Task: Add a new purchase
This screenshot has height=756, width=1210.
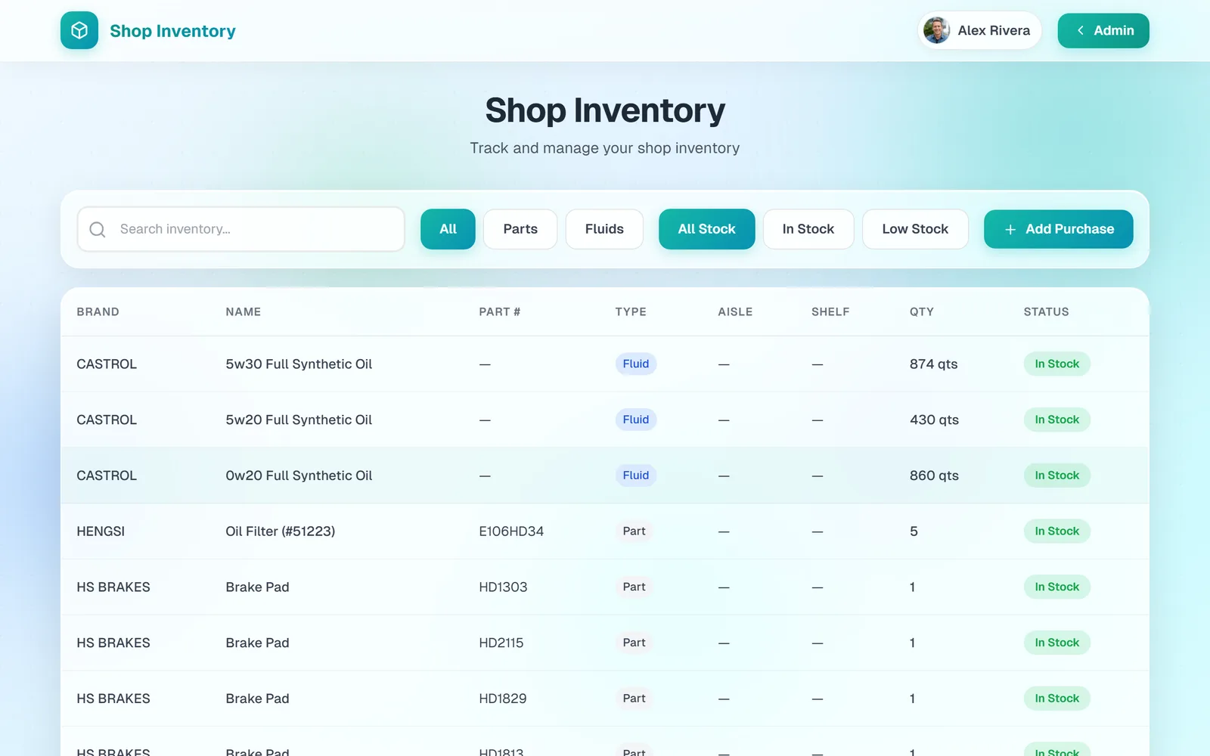Action: [1058, 229]
